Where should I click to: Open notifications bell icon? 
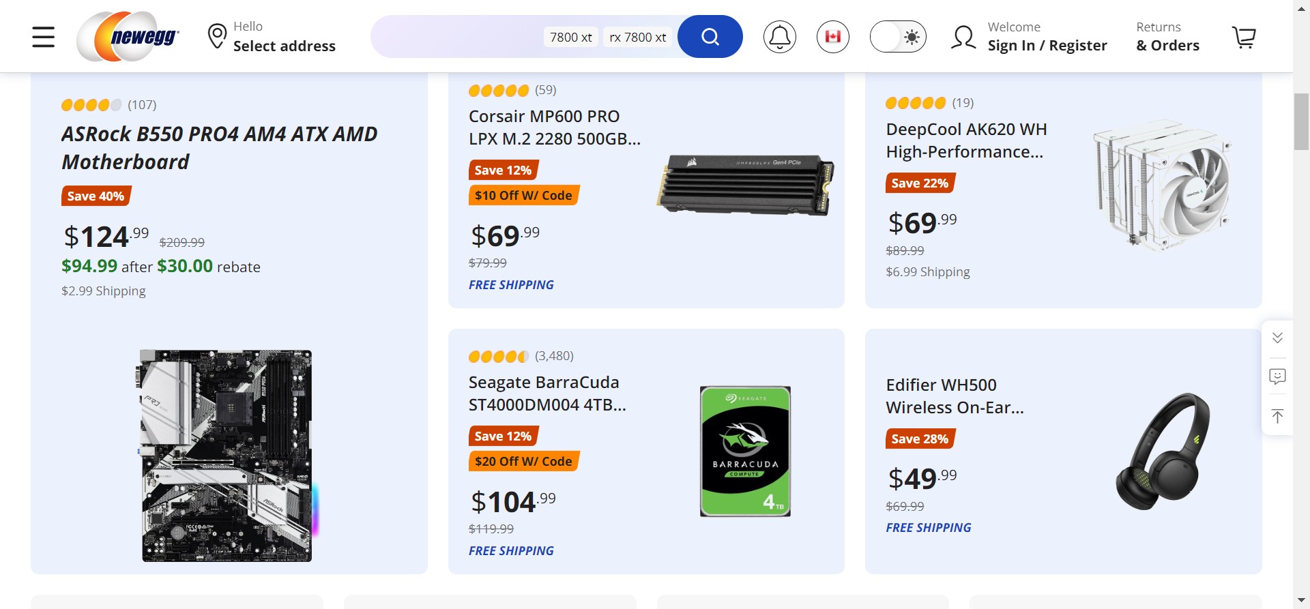779,37
